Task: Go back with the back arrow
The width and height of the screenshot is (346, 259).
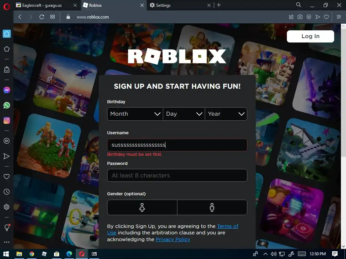Action: point(20,17)
